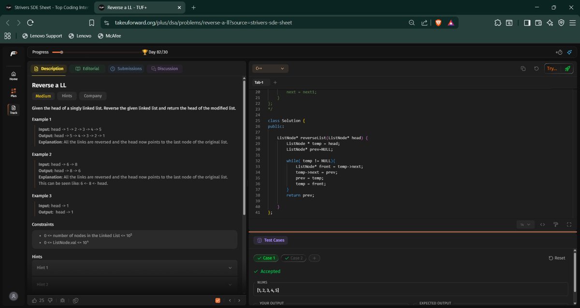Switch to the Editorial tab
The image size is (580, 308).
pyautogui.click(x=87, y=69)
